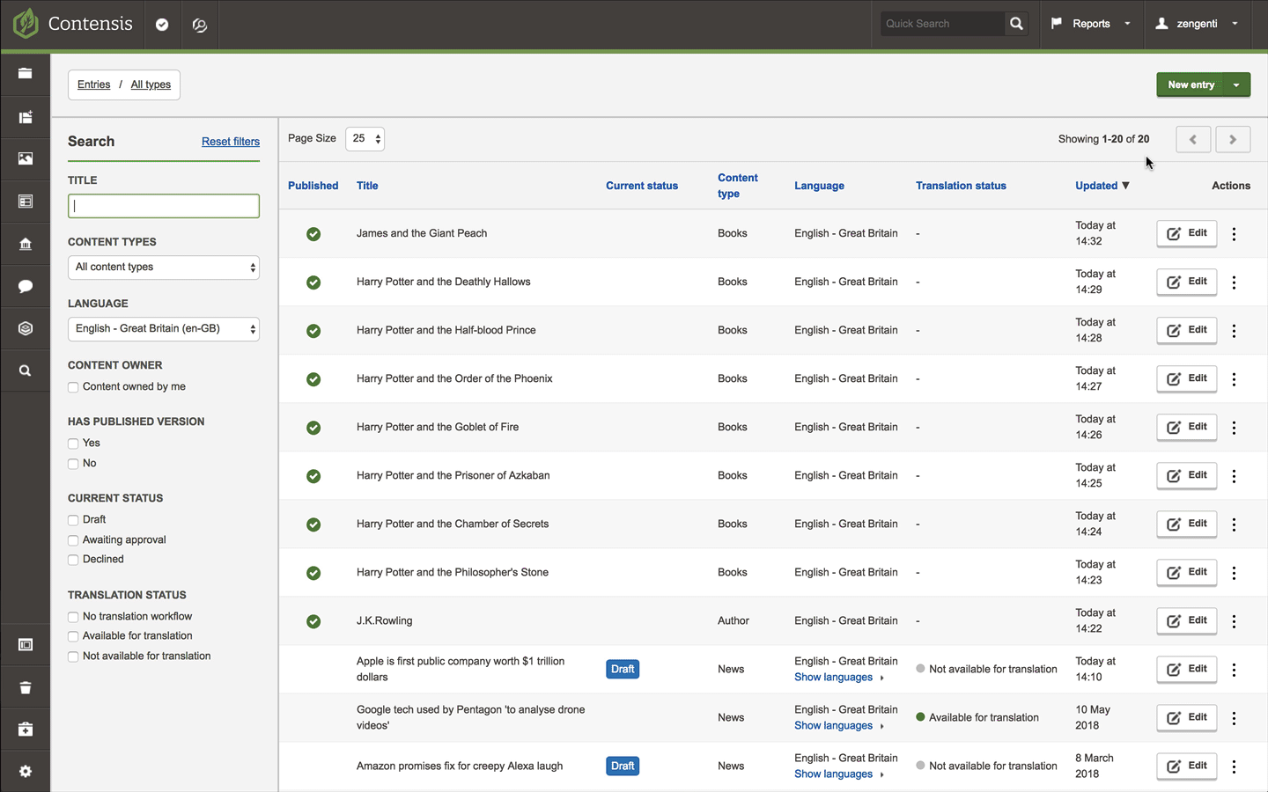This screenshot has width=1268, height=792.
Task: Open more actions for Harry Potter Deathly Hallows
Action: [x=1234, y=282]
